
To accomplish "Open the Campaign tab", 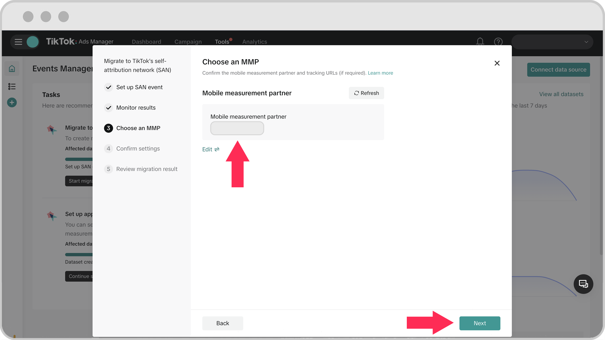I will [188, 42].
